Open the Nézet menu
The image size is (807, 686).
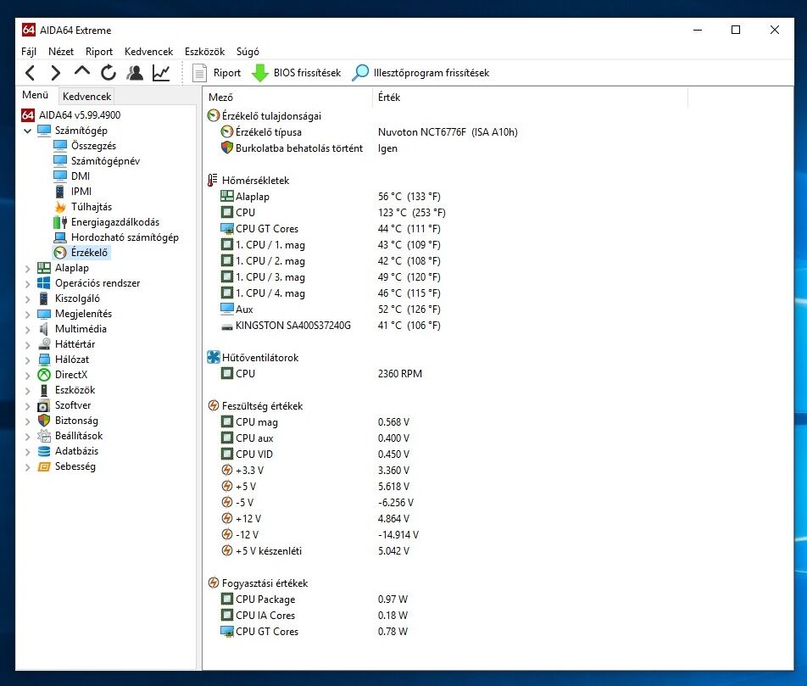tap(61, 52)
